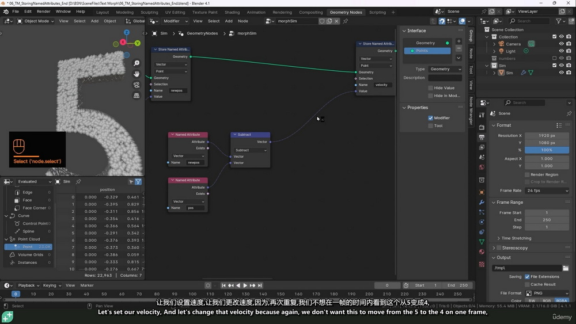
Task: Click GeometryNodes in the breadcrumb path
Action: pyautogui.click(x=202, y=33)
